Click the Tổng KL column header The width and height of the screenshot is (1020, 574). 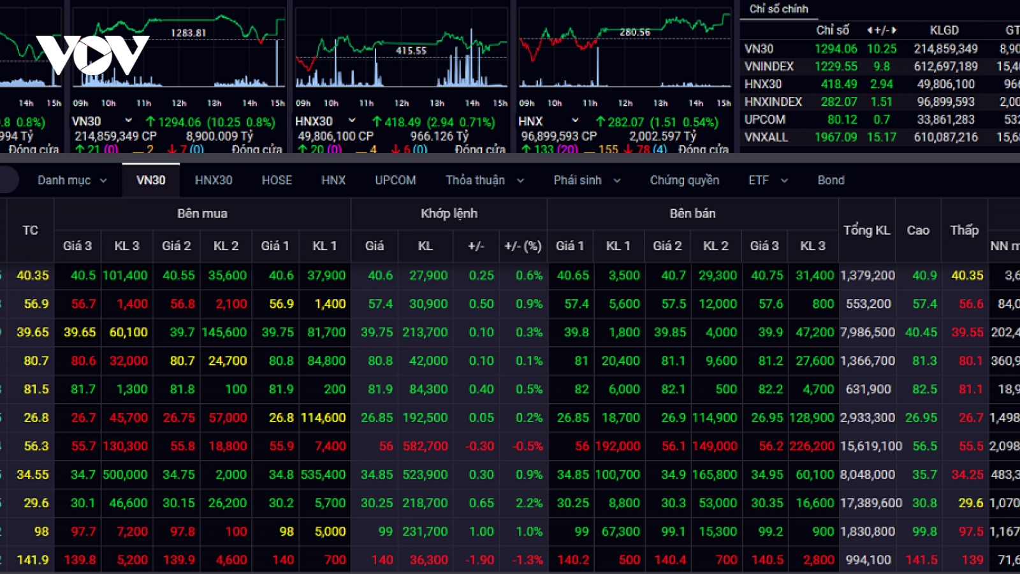[866, 230]
